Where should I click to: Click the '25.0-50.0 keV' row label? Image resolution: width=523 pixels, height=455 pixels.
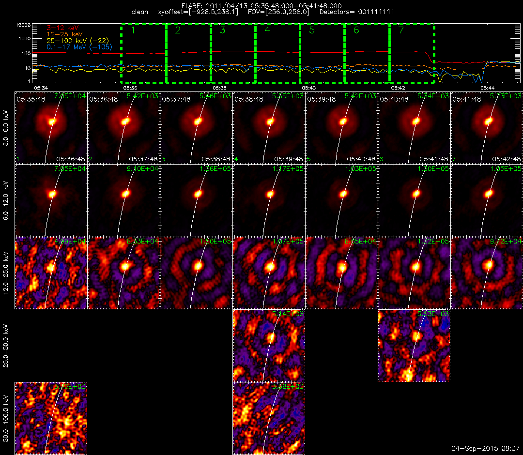(x=6, y=346)
